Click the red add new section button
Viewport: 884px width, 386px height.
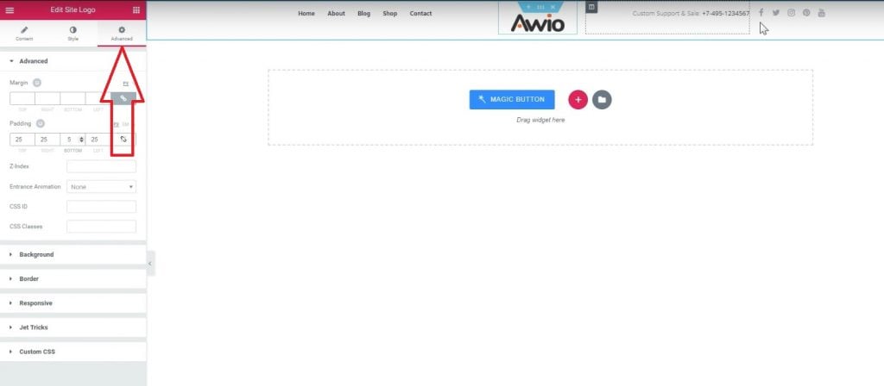578,99
